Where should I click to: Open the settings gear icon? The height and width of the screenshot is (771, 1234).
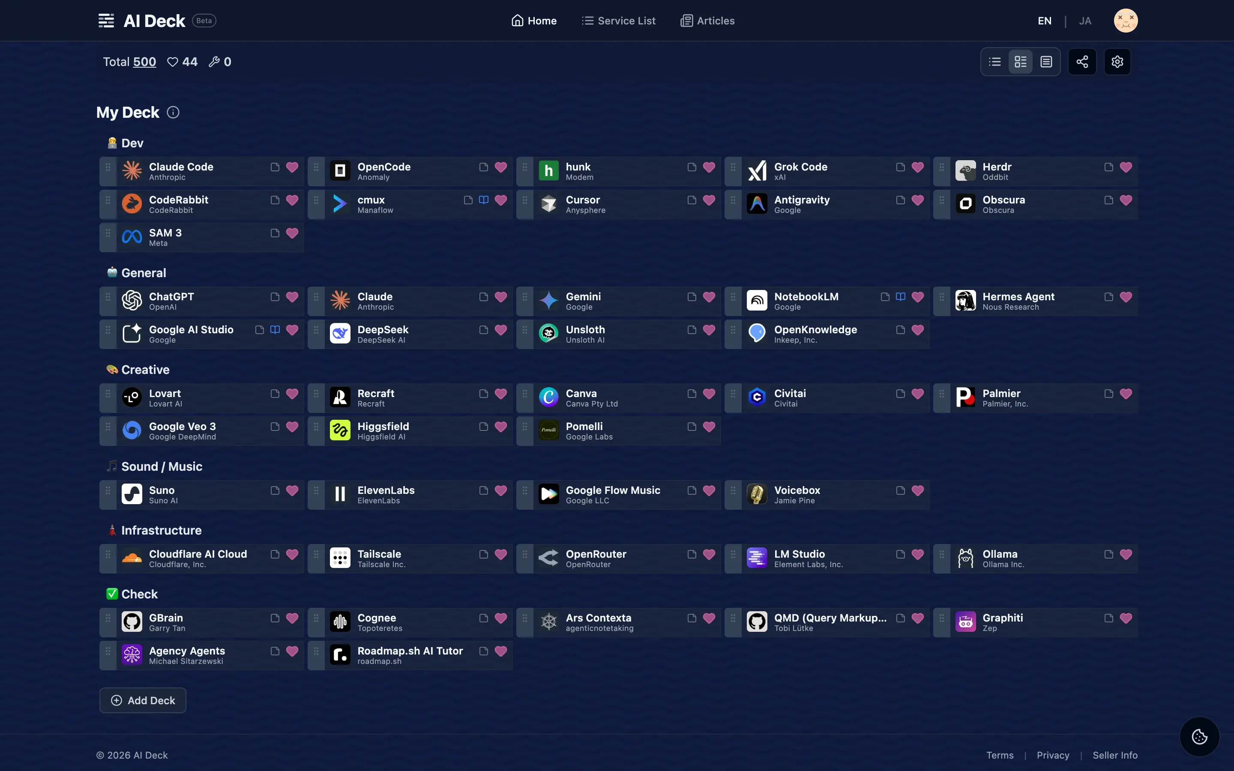click(x=1117, y=62)
